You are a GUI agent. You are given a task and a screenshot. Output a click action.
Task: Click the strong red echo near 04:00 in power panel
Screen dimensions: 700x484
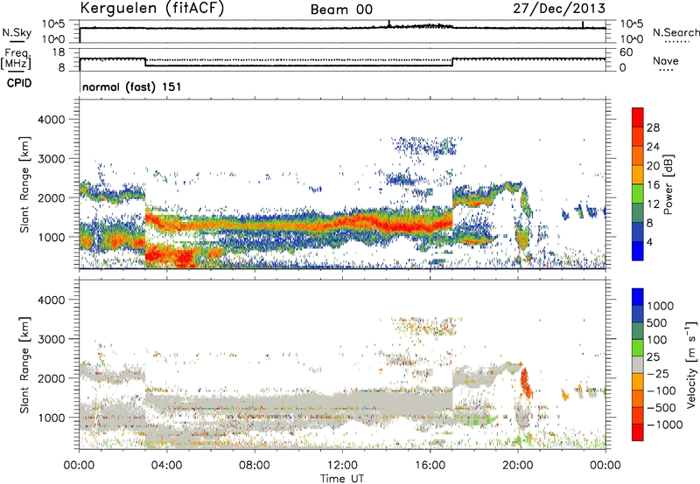coord(171,256)
